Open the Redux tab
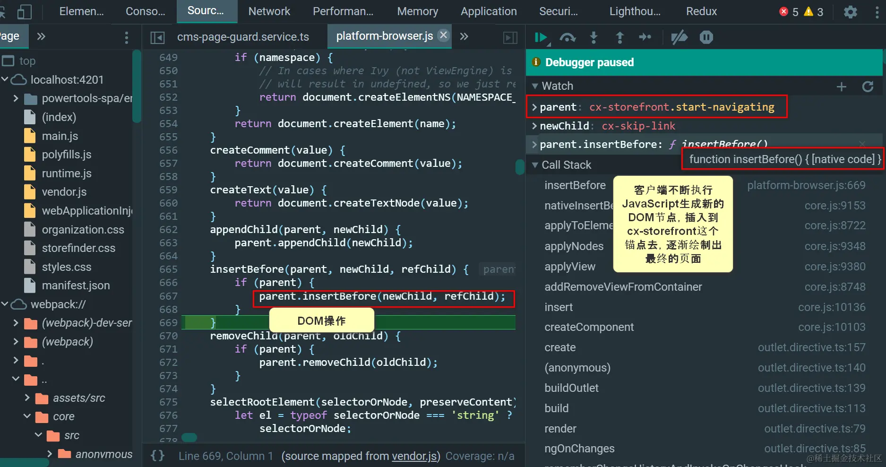The width and height of the screenshot is (886, 467). point(701,11)
